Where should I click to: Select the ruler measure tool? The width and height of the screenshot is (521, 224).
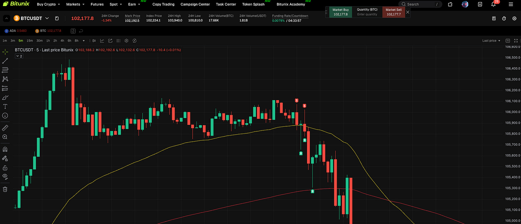[5, 128]
